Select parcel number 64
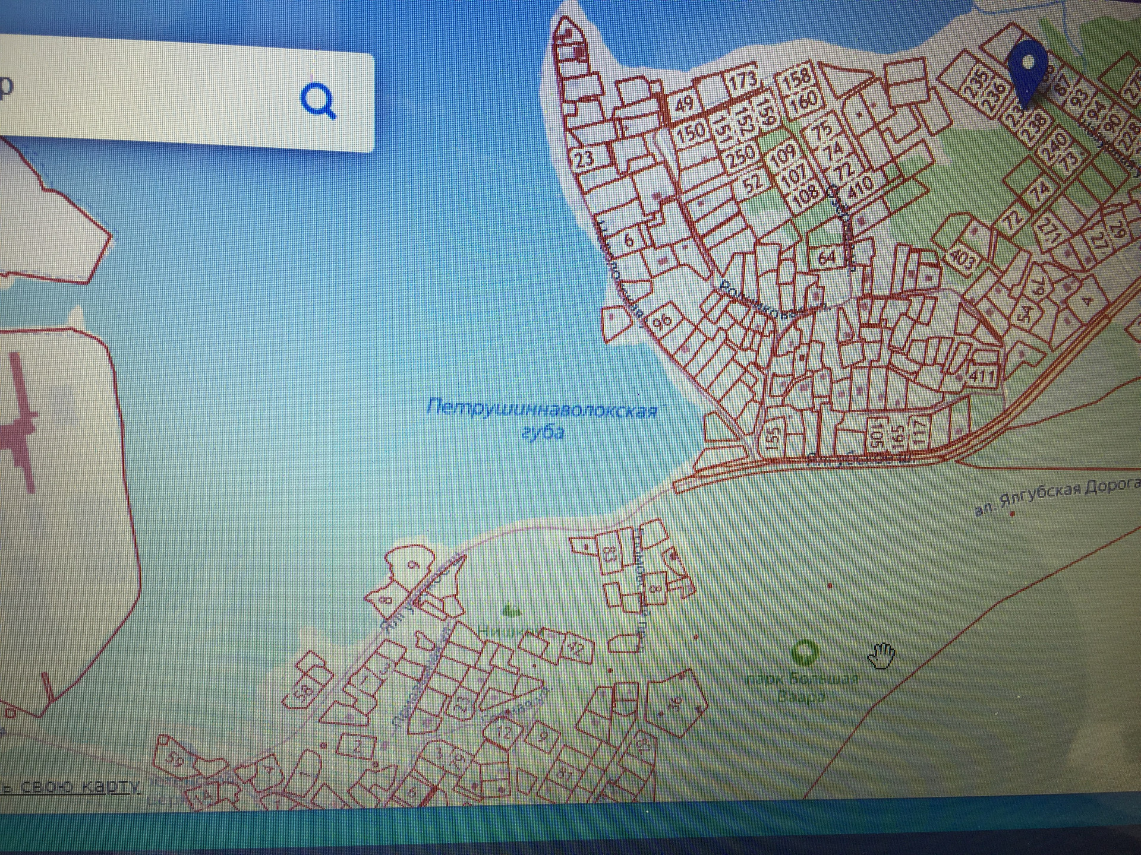Image resolution: width=1141 pixels, height=855 pixels. 826,257
